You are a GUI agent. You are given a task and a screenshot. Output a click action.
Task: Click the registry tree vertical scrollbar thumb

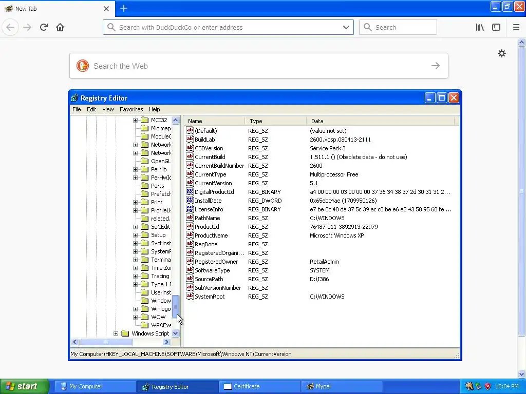coord(176,307)
